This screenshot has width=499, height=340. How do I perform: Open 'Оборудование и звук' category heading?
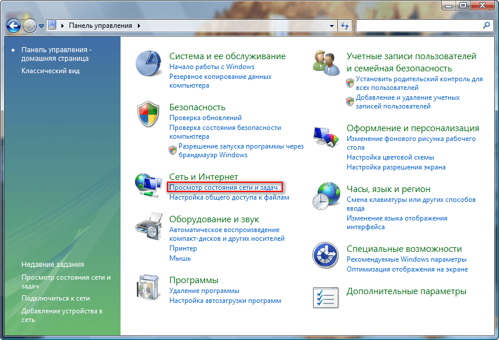tap(214, 219)
